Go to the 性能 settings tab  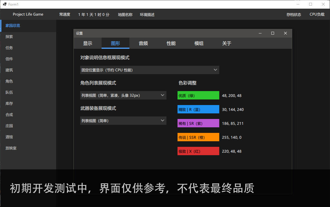pyautogui.click(x=171, y=43)
